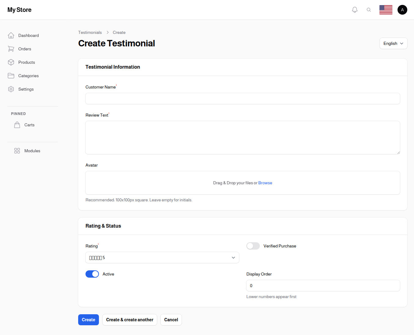Click the Orders cart icon
The width and height of the screenshot is (414, 335).
(x=11, y=49)
